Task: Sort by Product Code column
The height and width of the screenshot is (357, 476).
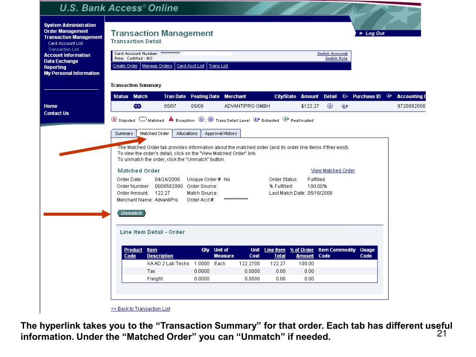Action: click(133, 253)
